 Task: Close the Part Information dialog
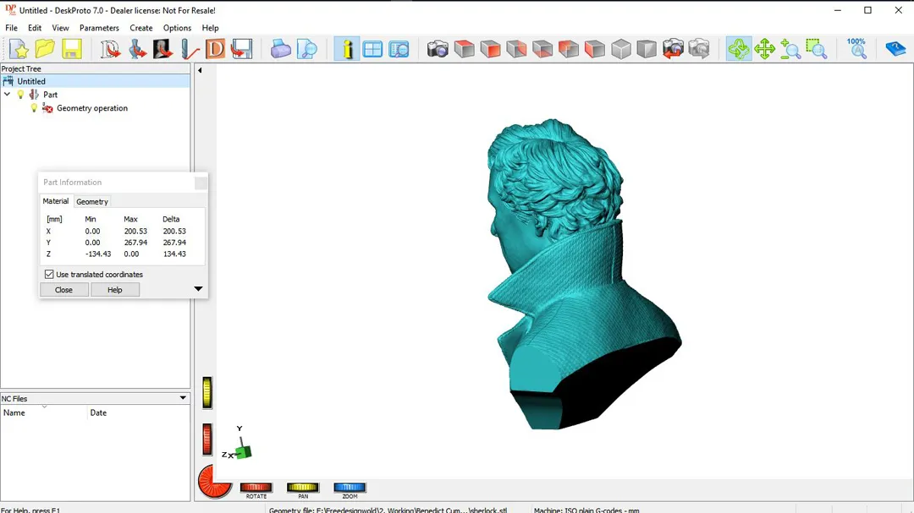pos(64,289)
